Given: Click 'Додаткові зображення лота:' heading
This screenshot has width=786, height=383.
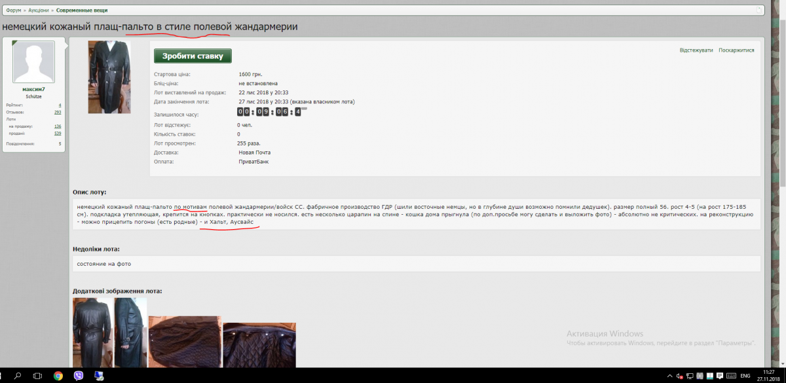Looking at the screenshot, I should tap(117, 291).
